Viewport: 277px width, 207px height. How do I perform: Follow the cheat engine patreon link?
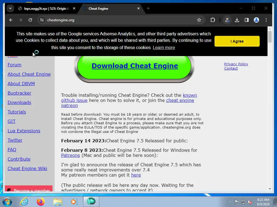tap(180, 100)
